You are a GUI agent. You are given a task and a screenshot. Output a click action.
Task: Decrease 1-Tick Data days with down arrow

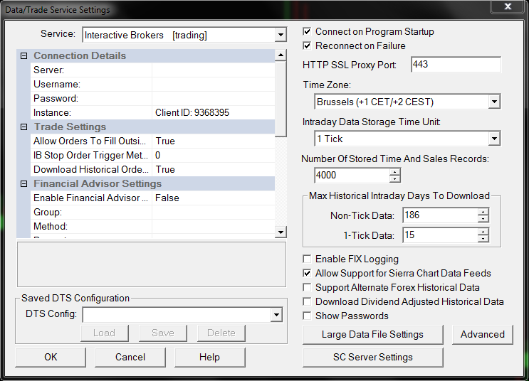tap(483, 239)
